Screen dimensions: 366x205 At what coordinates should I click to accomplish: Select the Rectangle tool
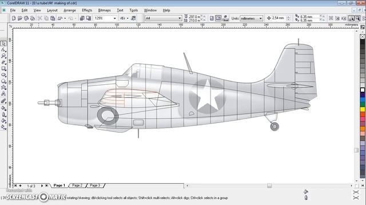3,68
